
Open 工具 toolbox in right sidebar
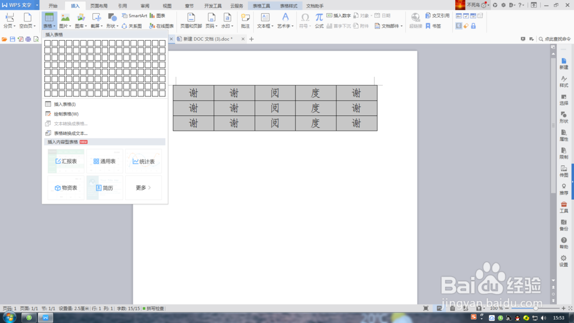[564, 207]
